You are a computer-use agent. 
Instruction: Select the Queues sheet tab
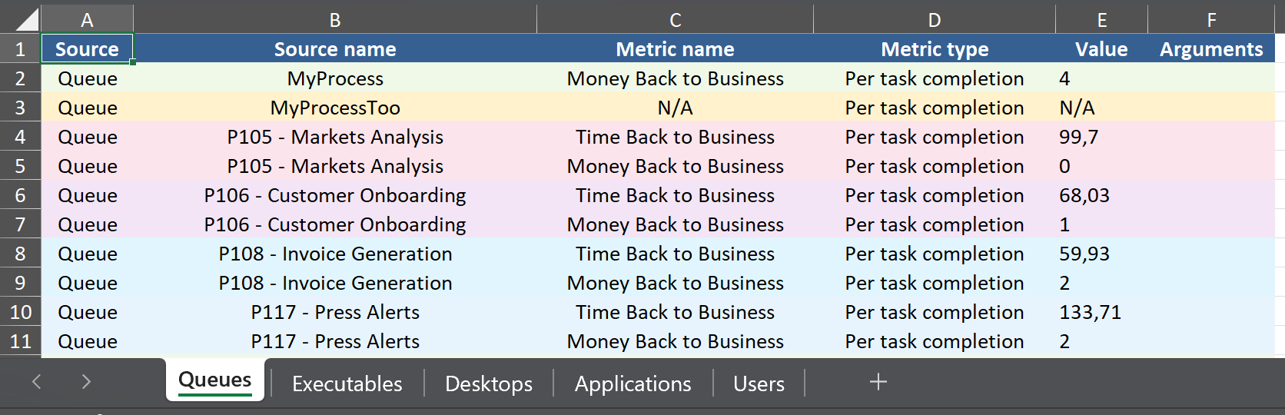tap(215, 380)
